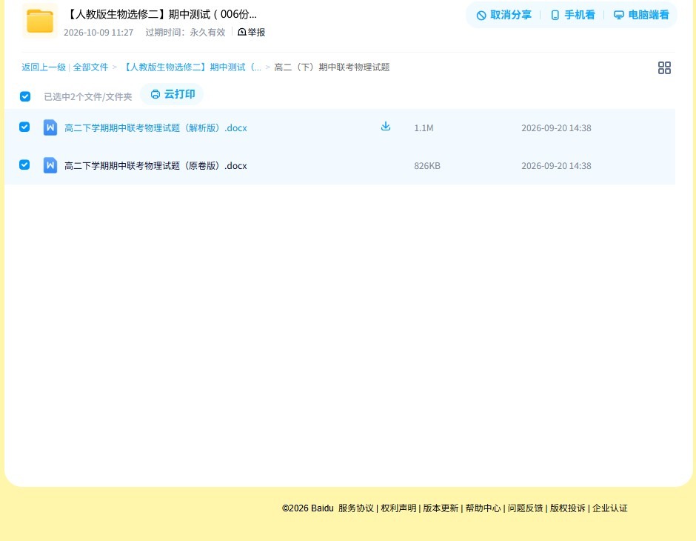Click the share title 【人教版生物选修二】期中测试
The width and height of the screenshot is (696, 541).
(x=161, y=14)
